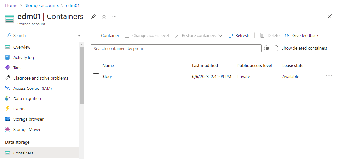Go to Storage accounts breadcrumb link

coord(41,5)
